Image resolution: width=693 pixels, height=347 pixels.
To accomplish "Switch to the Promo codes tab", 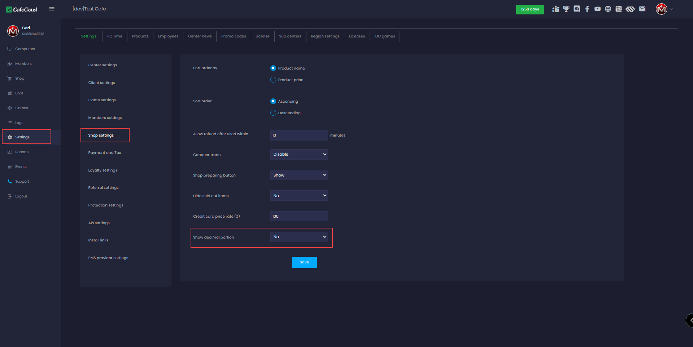I will 234,36.
